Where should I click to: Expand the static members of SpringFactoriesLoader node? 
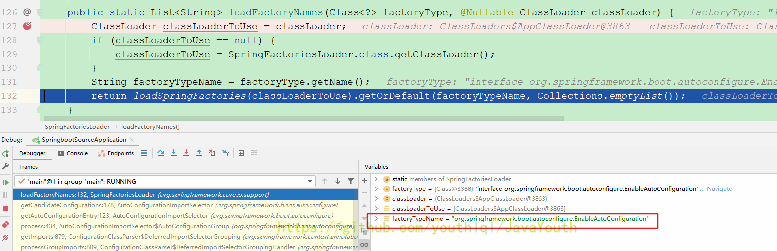point(376,179)
